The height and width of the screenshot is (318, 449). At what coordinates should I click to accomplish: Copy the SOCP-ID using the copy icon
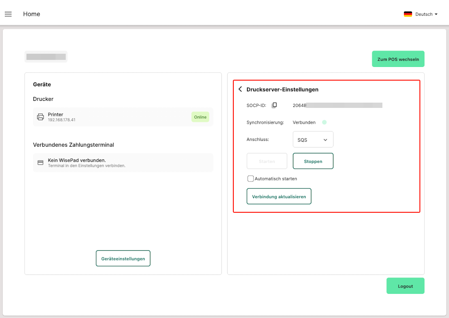pos(274,105)
